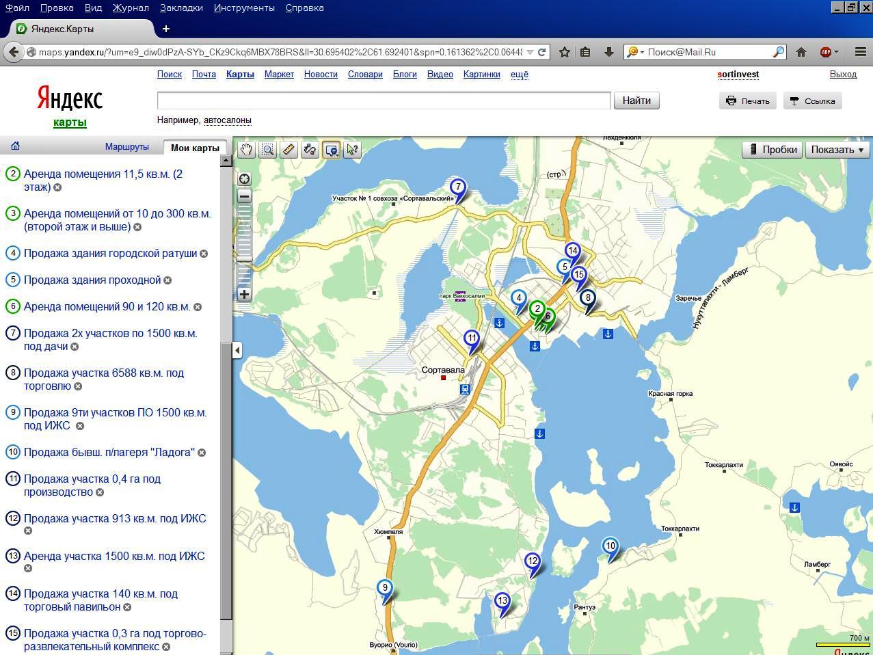Choose the route drawing tool
This screenshot has width=873, height=655.
[x=310, y=150]
